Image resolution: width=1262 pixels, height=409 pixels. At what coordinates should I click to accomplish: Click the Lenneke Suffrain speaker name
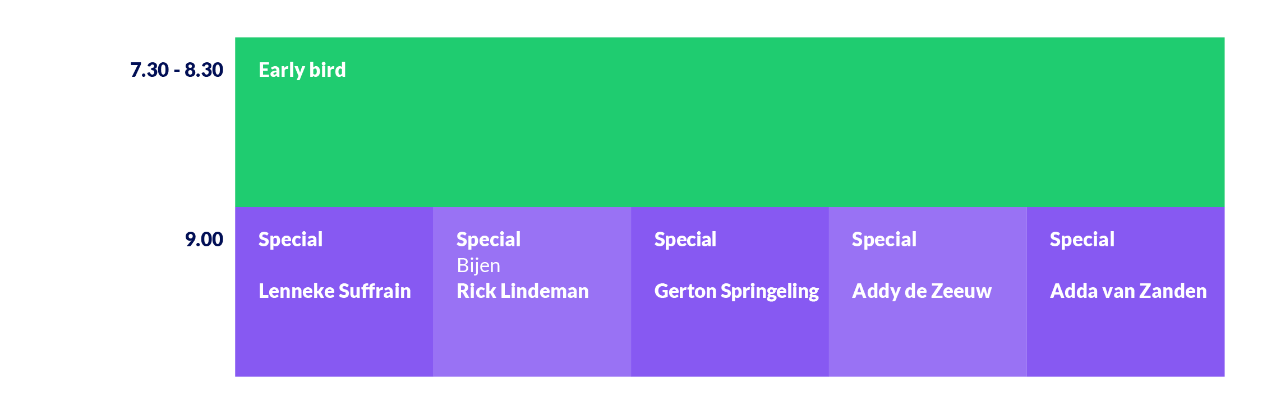click(334, 291)
